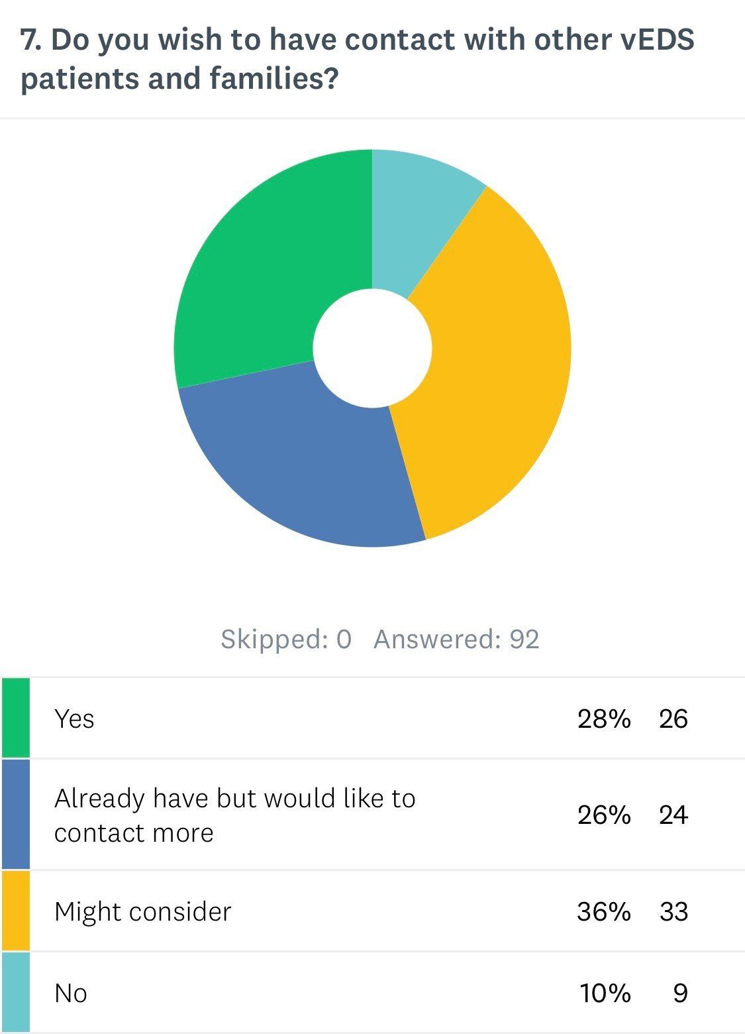Click the response count 9 in the No row
The height and width of the screenshot is (1034, 745).
[680, 994]
